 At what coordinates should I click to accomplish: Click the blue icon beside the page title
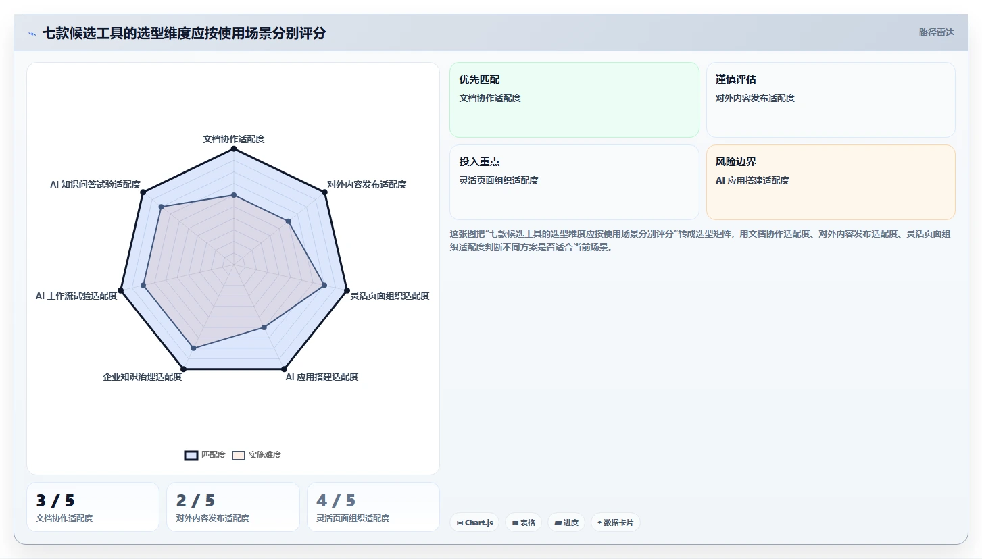[32, 34]
